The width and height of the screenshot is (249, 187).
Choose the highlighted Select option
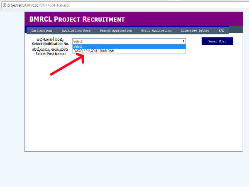click(x=129, y=47)
